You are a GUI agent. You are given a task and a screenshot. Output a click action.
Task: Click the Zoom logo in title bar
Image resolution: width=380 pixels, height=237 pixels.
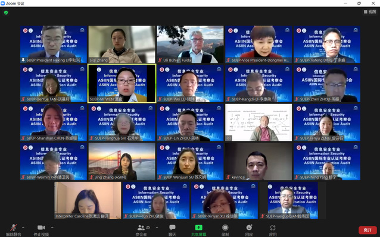3,3
